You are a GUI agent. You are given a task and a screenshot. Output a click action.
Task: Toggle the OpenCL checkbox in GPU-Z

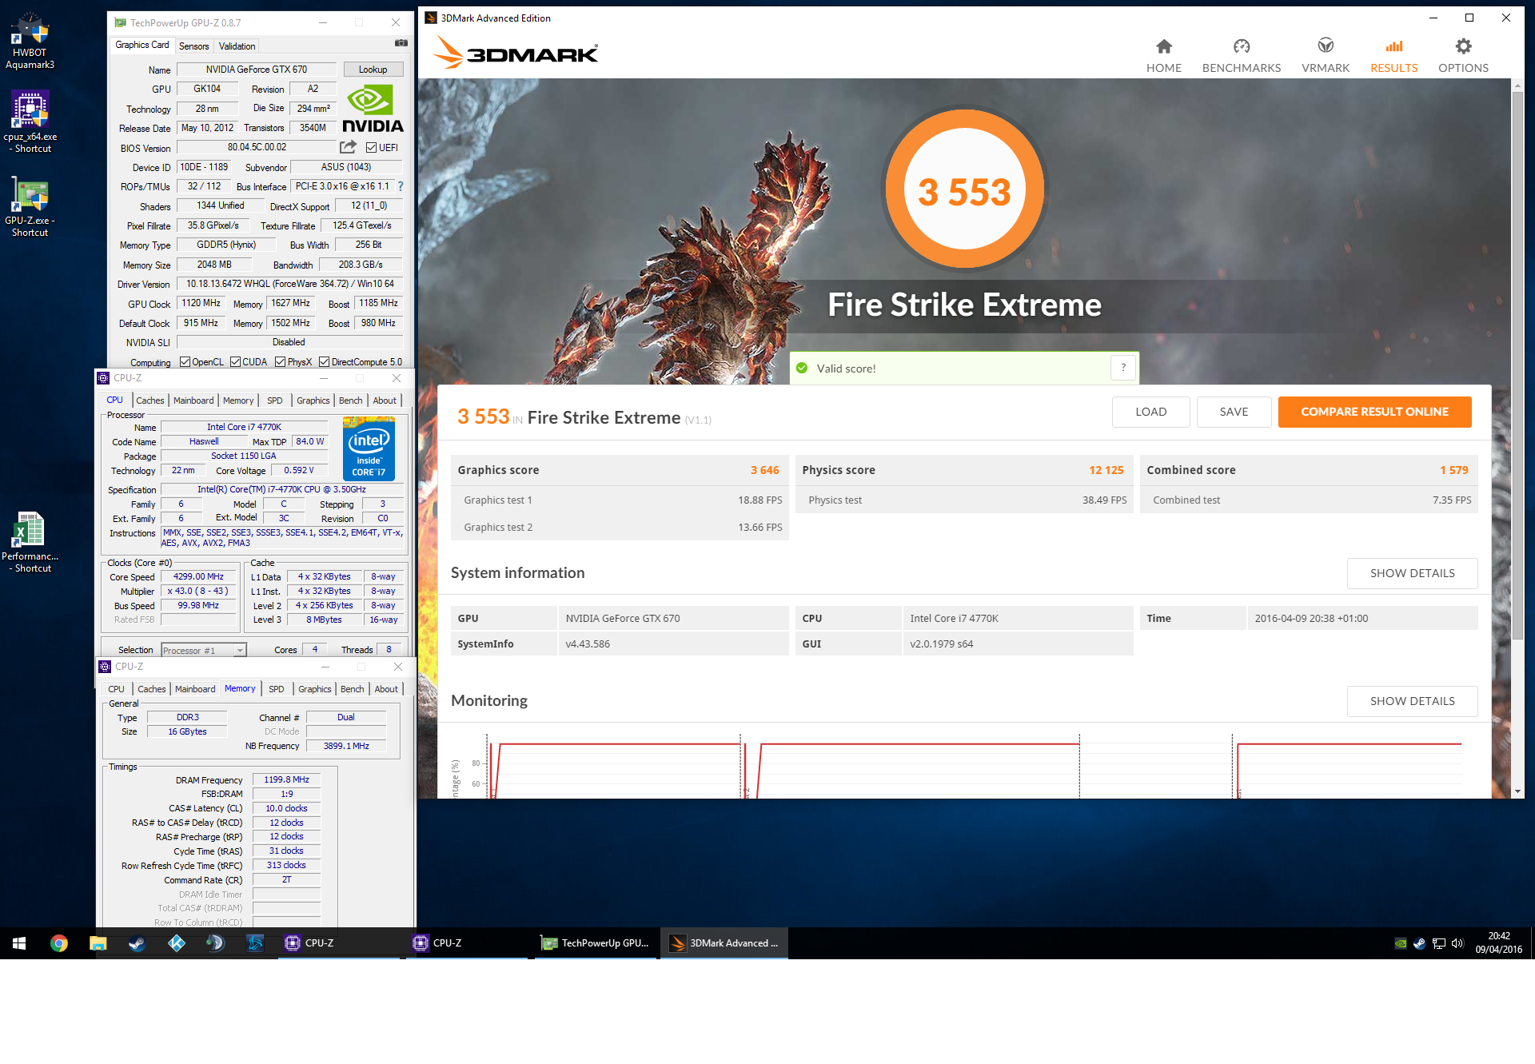(185, 362)
